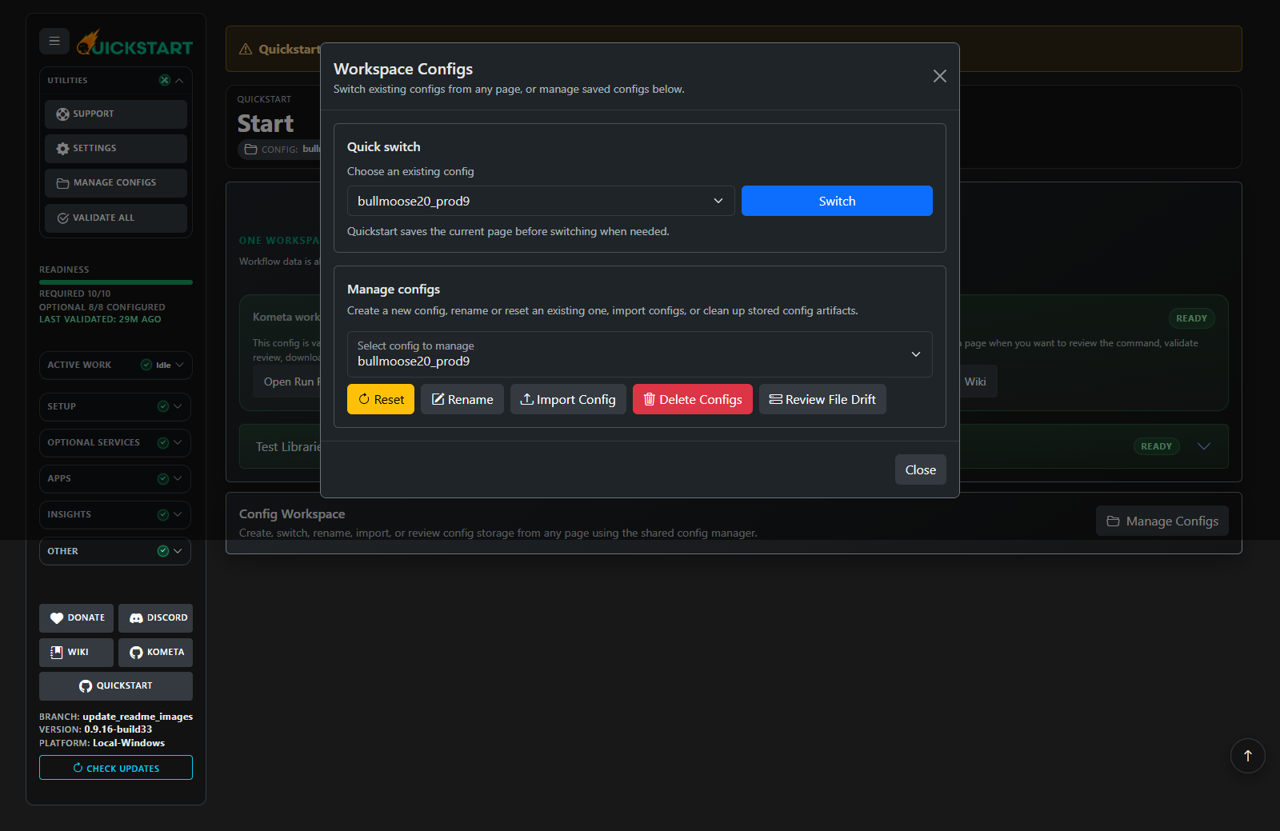The height and width of the screenshot is (831, 1280).
Task: Click the blue Switch button
Action: 837,201
